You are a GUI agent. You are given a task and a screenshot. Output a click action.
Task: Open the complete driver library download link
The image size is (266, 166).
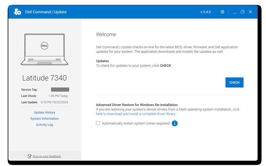point(136,114)
